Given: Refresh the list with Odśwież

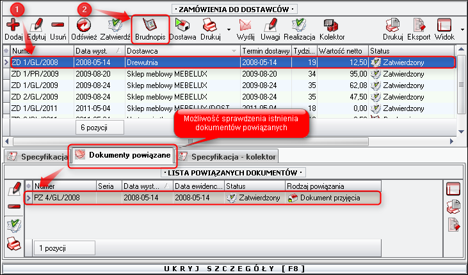Looking at the screenshot, I should click(84, 27).
